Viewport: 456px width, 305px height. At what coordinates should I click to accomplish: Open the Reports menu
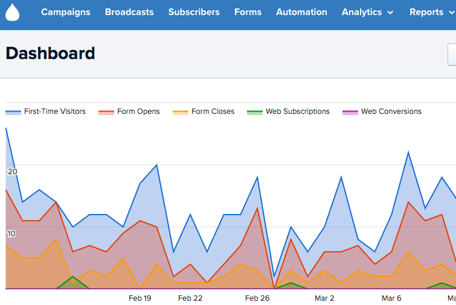[432, 12]
